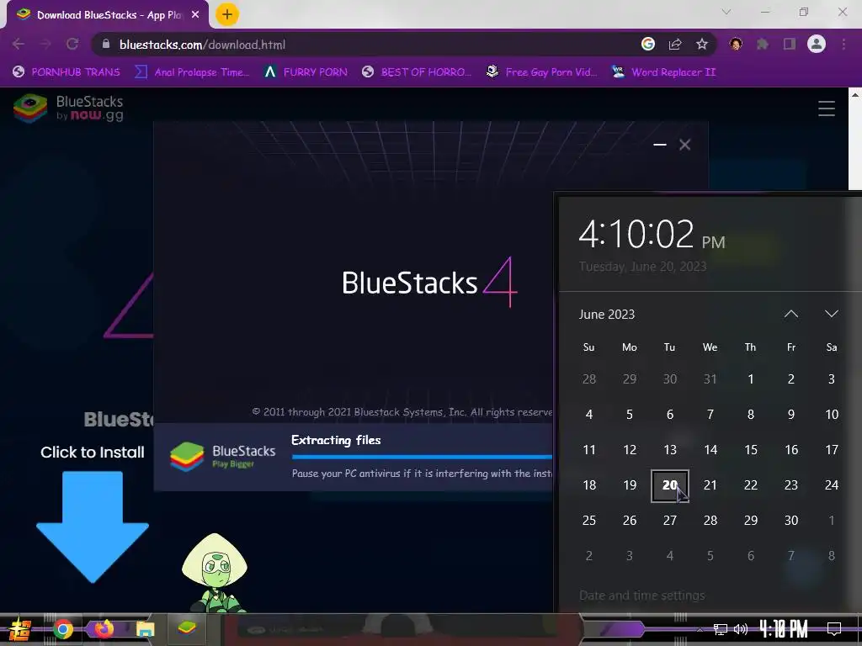Click the volume speaker tray icon
862x646 pixels.
[x=741, y=629]
